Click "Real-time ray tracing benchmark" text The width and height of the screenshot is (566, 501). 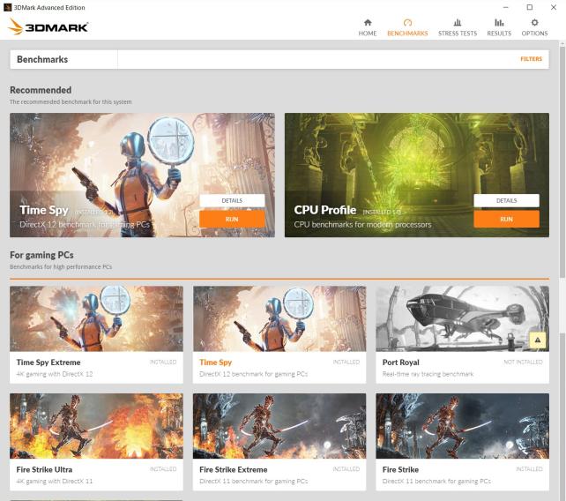coord(428,374)
